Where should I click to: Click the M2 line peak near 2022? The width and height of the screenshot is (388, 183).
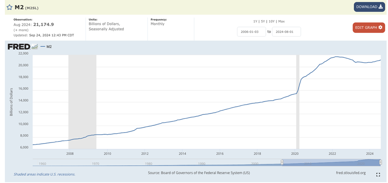[337, 57]
